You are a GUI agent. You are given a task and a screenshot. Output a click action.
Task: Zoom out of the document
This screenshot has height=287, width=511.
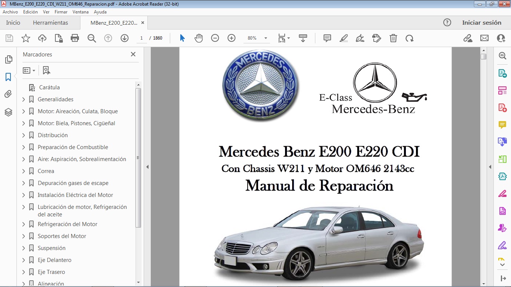click(x=215, y=38)
